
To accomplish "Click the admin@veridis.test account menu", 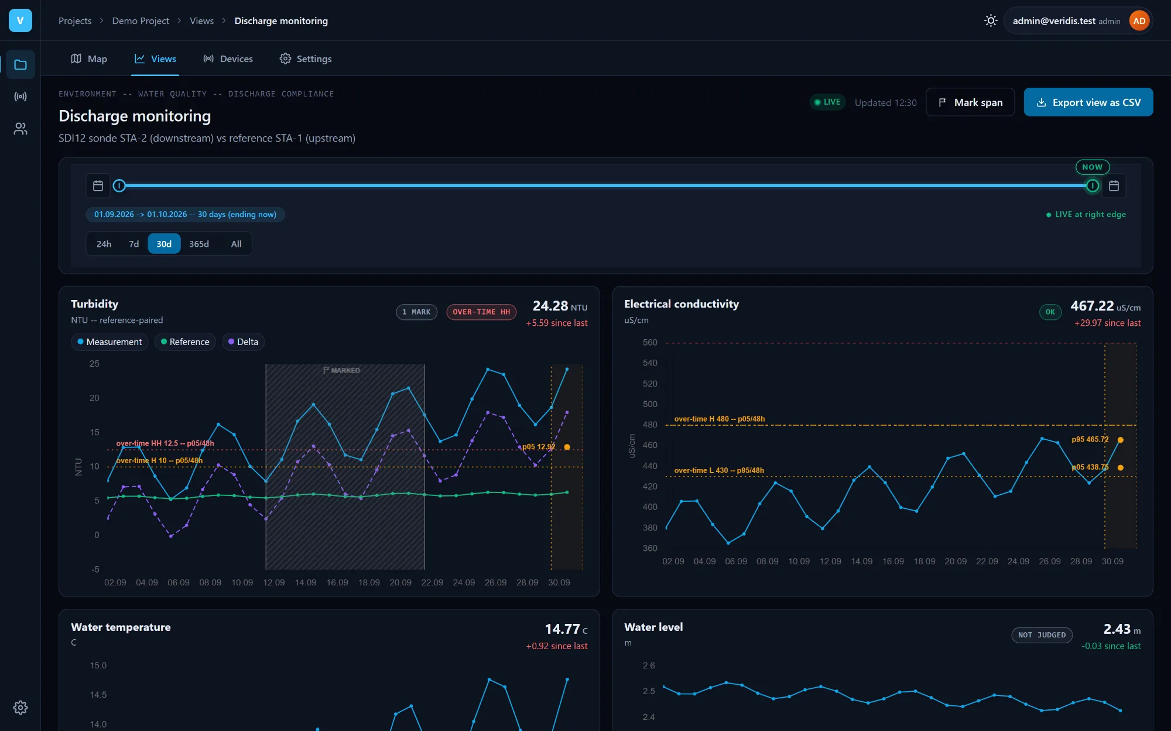I will 1078,21.
